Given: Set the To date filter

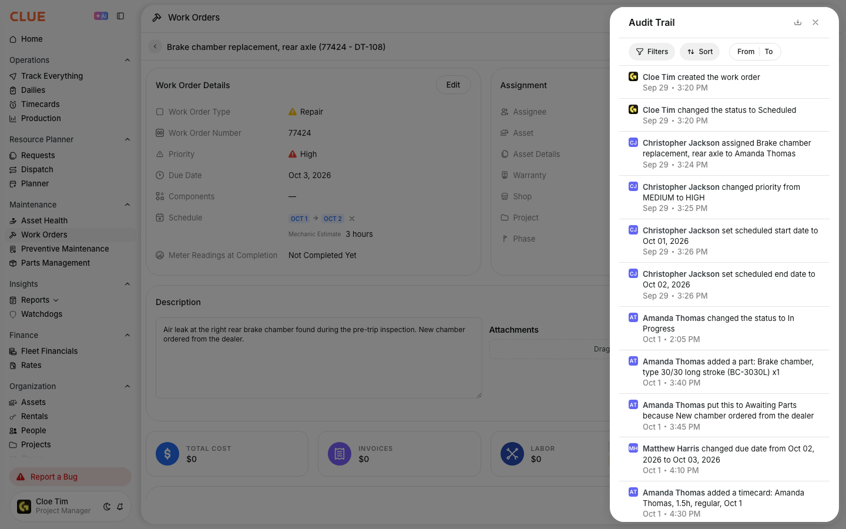Looking at the screenshot, I should [x=769, y=52].
